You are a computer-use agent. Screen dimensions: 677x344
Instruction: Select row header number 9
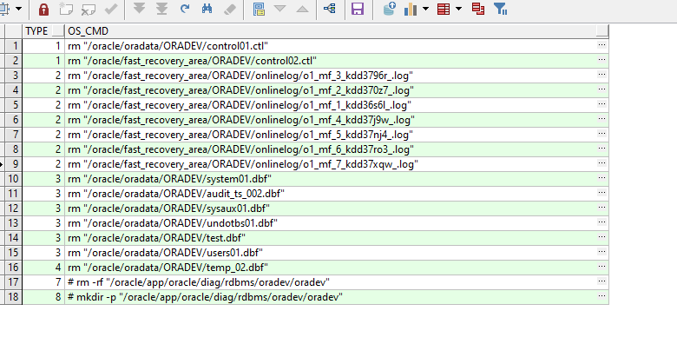[13, 164]
